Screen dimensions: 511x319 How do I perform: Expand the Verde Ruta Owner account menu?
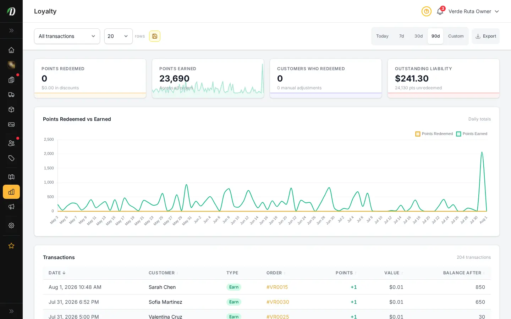click(474, 11)
